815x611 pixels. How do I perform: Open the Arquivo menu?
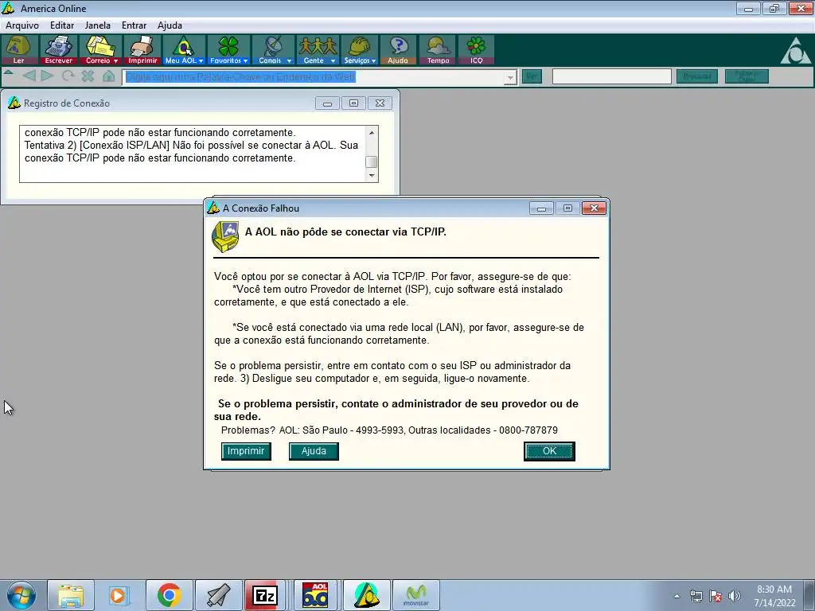pos(21,25)
